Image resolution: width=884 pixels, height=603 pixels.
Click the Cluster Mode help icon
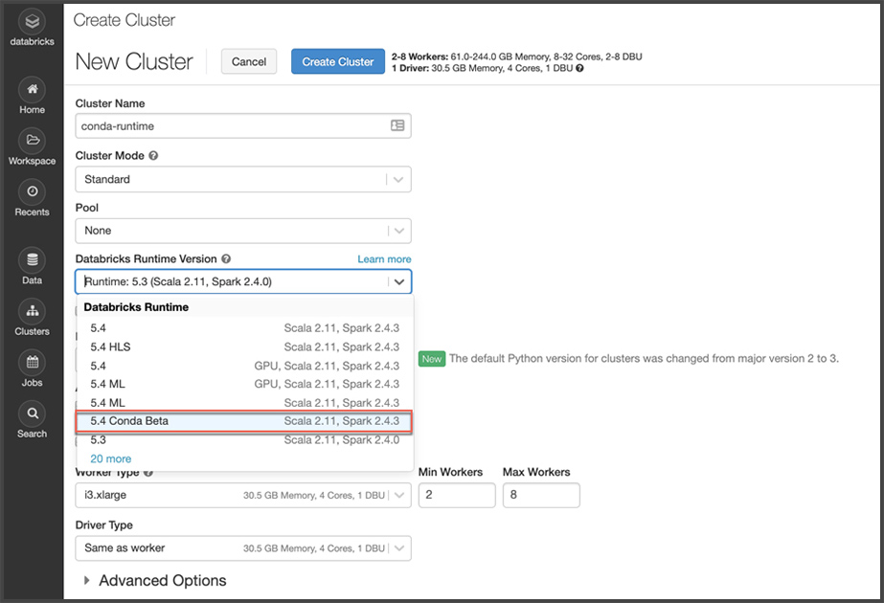[153, 156]
